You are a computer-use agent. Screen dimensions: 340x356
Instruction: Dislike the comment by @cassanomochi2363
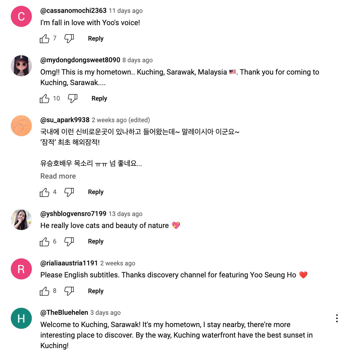coord(69,39)
